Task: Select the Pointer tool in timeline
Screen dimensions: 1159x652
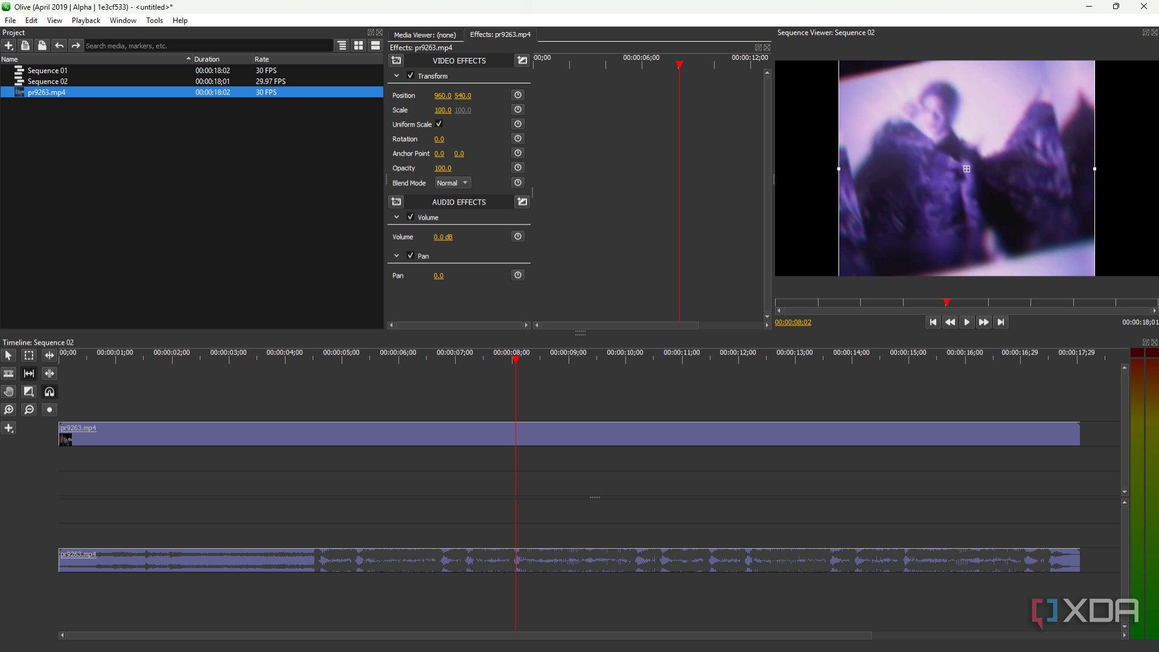Action: coord(8,356)
